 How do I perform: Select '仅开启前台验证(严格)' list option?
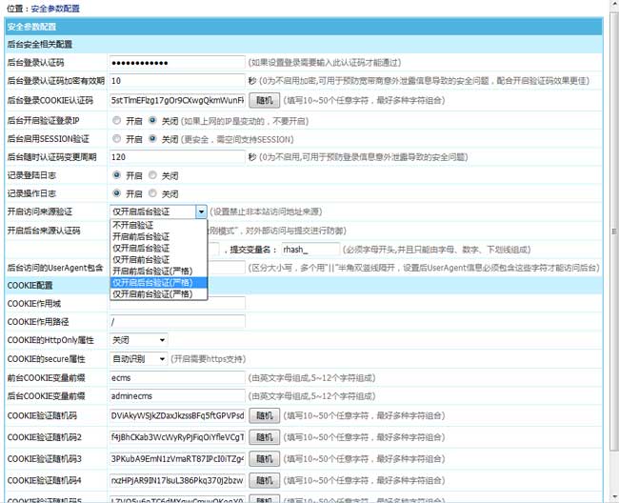(x=158, y=294)
